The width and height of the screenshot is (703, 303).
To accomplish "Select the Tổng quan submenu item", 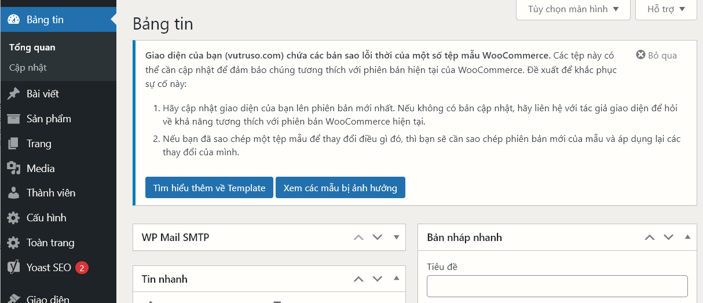I will click(x=32, y=48).
